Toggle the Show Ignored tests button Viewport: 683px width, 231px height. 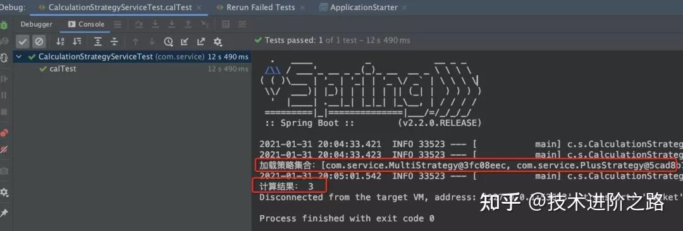tap(39, 41)
